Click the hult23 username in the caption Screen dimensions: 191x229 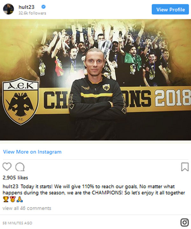coord(11,187)
